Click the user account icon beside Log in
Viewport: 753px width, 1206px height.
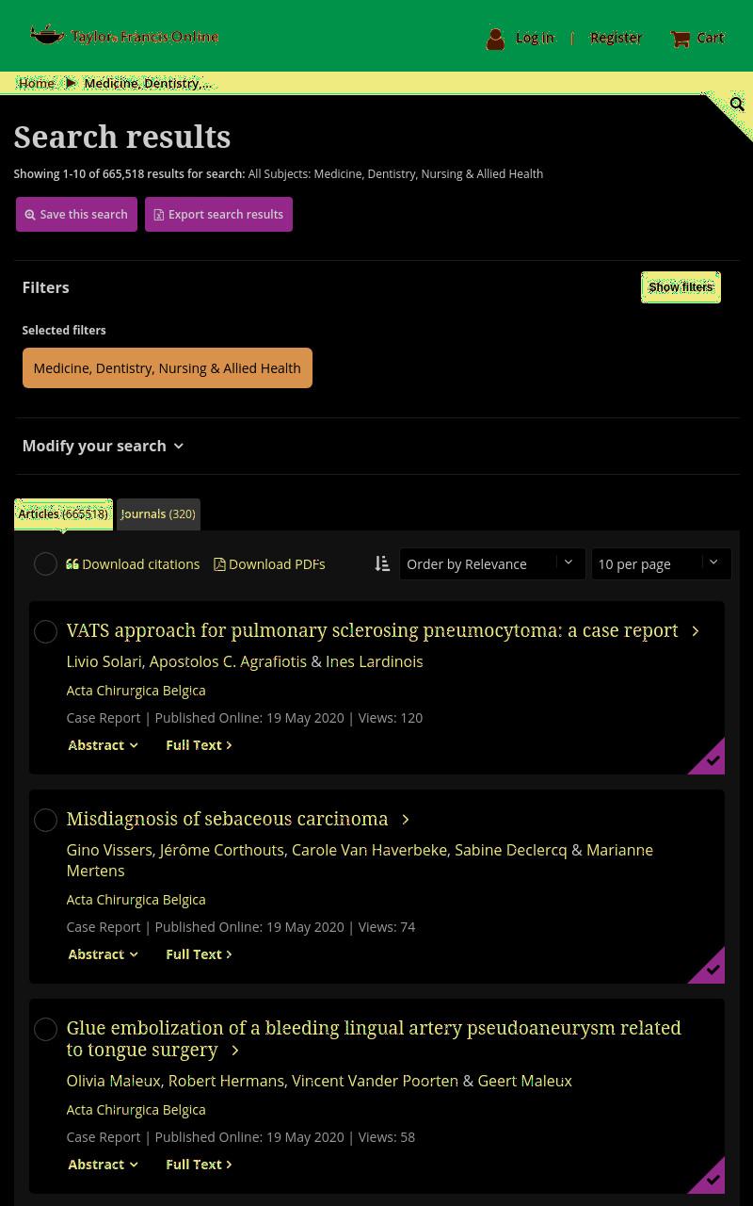pos(495,39)
